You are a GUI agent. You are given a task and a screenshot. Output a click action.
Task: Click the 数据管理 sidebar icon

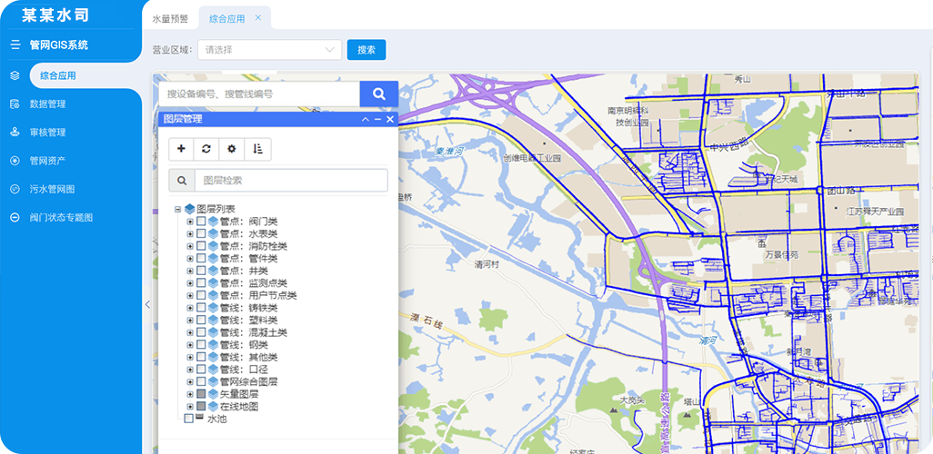(x=15, y=104)
